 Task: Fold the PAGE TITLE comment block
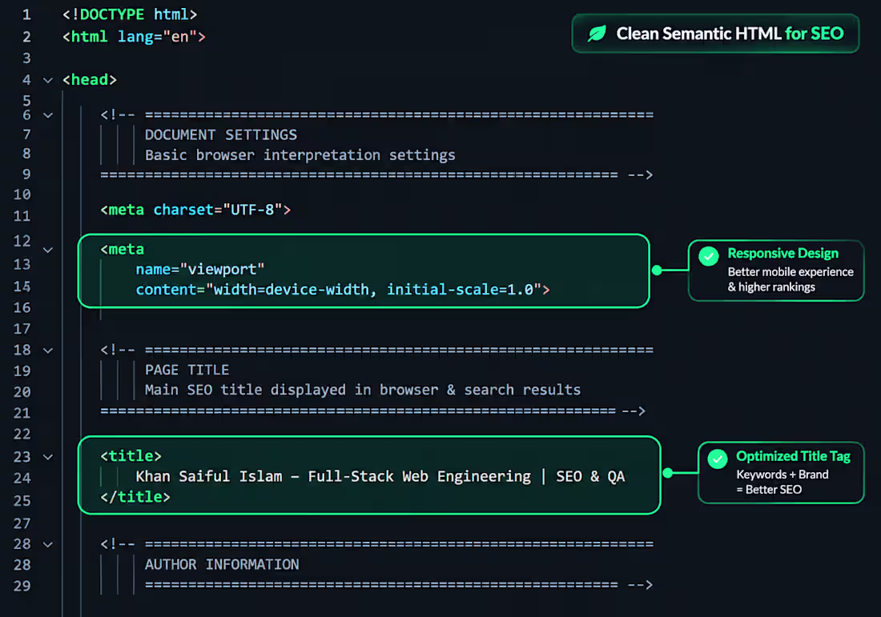48,351
